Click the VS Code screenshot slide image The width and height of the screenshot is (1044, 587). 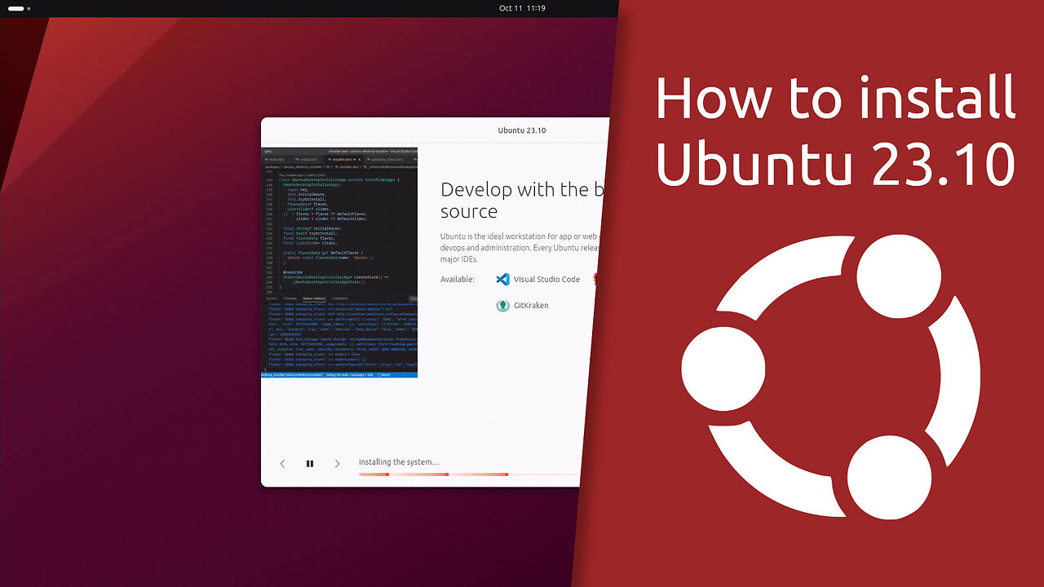(x=339, y=263)
